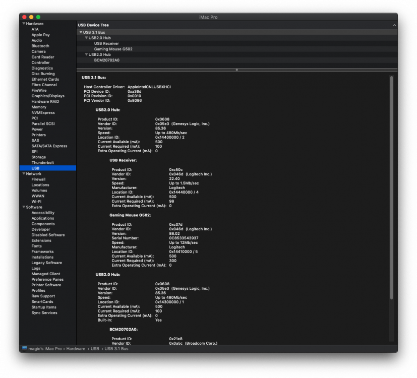Open the Camera category
Screen dimensions: 417x378
point(38,51)
